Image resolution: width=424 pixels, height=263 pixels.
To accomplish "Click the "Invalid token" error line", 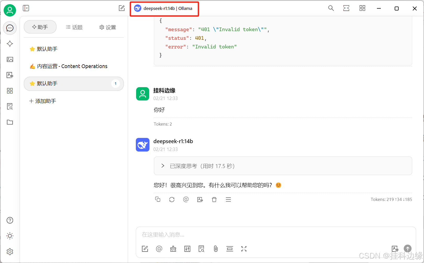I will click(201, 47).
